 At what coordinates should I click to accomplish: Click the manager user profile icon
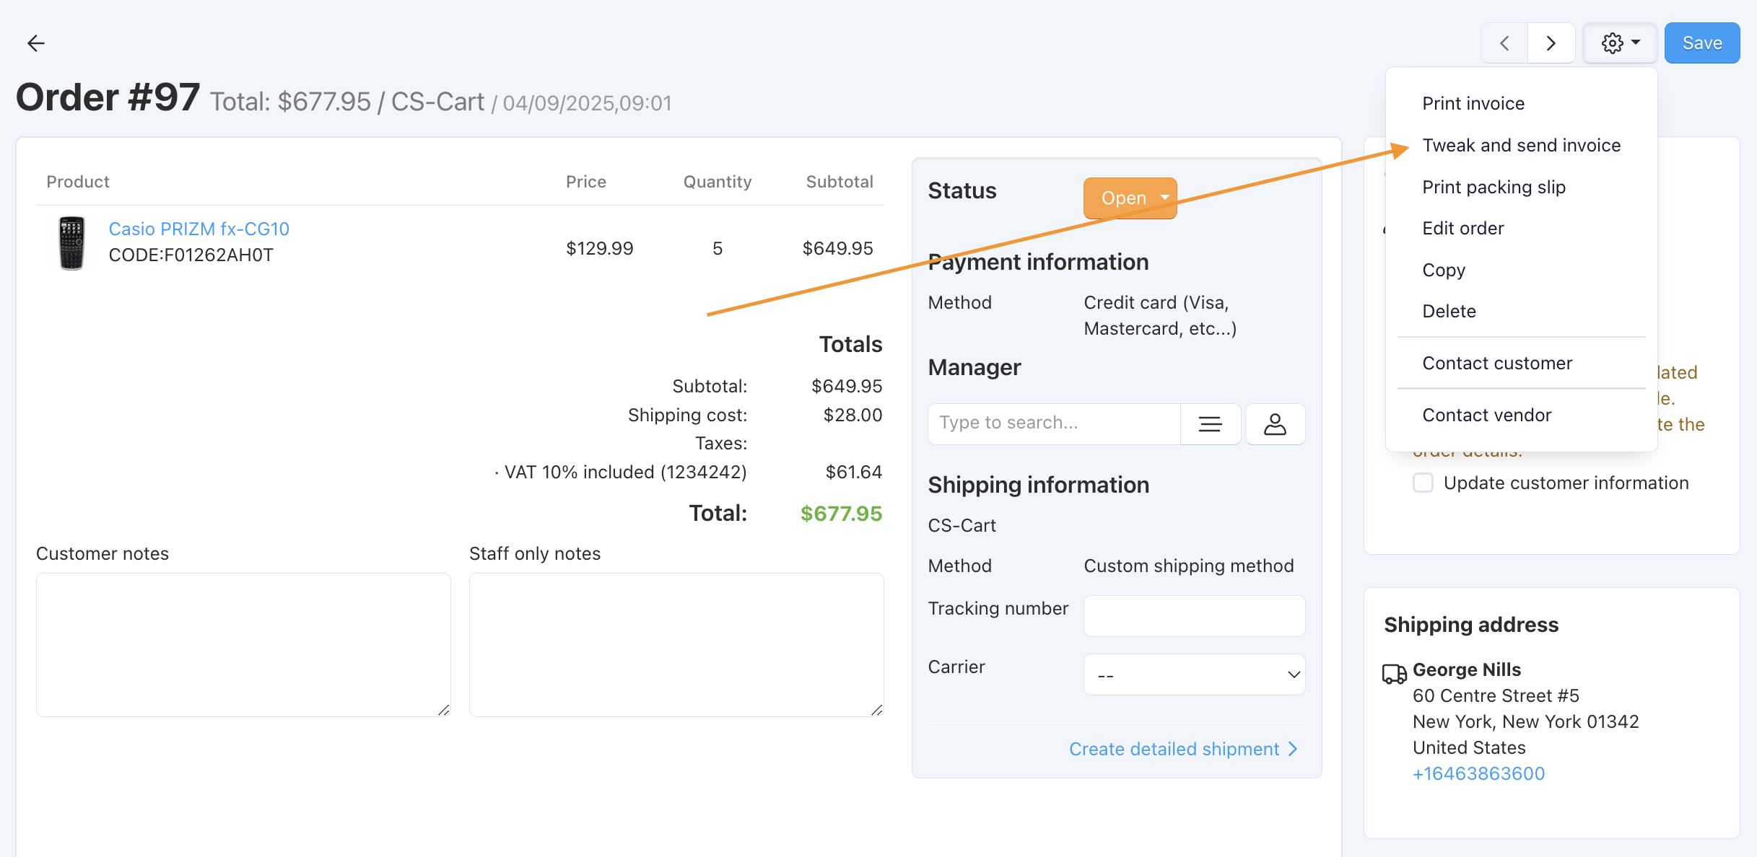point(1276,423)
